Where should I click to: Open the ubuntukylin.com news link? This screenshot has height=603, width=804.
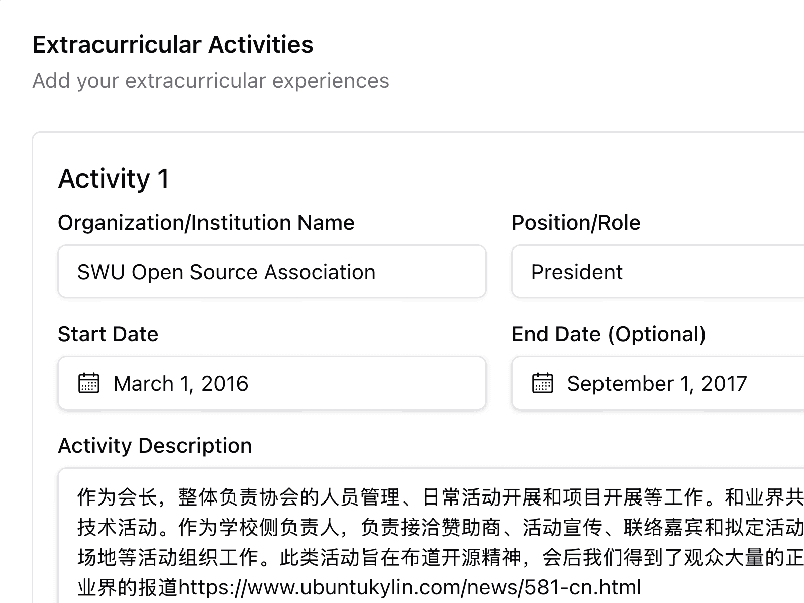(x=412, y=584)
